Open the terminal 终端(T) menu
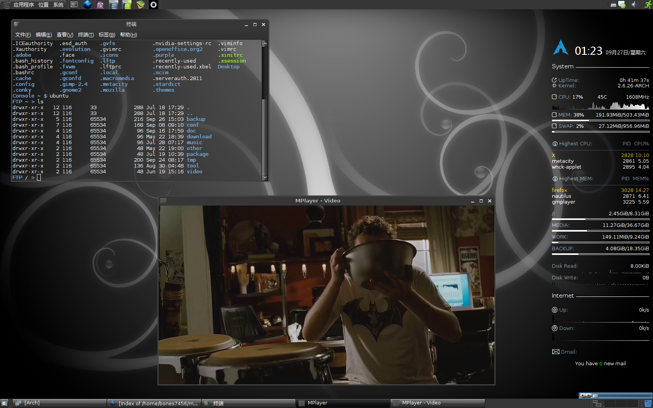The height and width of the screenshot is (408, 653). click(x=86, y=35)
